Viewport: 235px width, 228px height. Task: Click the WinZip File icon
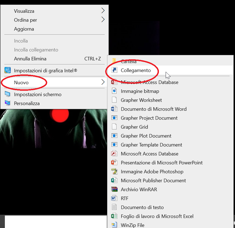pyautogui.click(x=114, y=225)
